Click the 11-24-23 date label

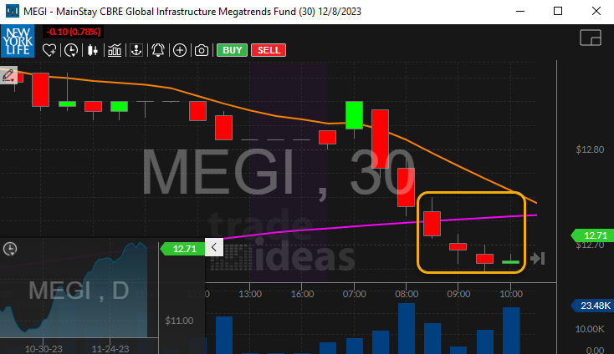110,349
